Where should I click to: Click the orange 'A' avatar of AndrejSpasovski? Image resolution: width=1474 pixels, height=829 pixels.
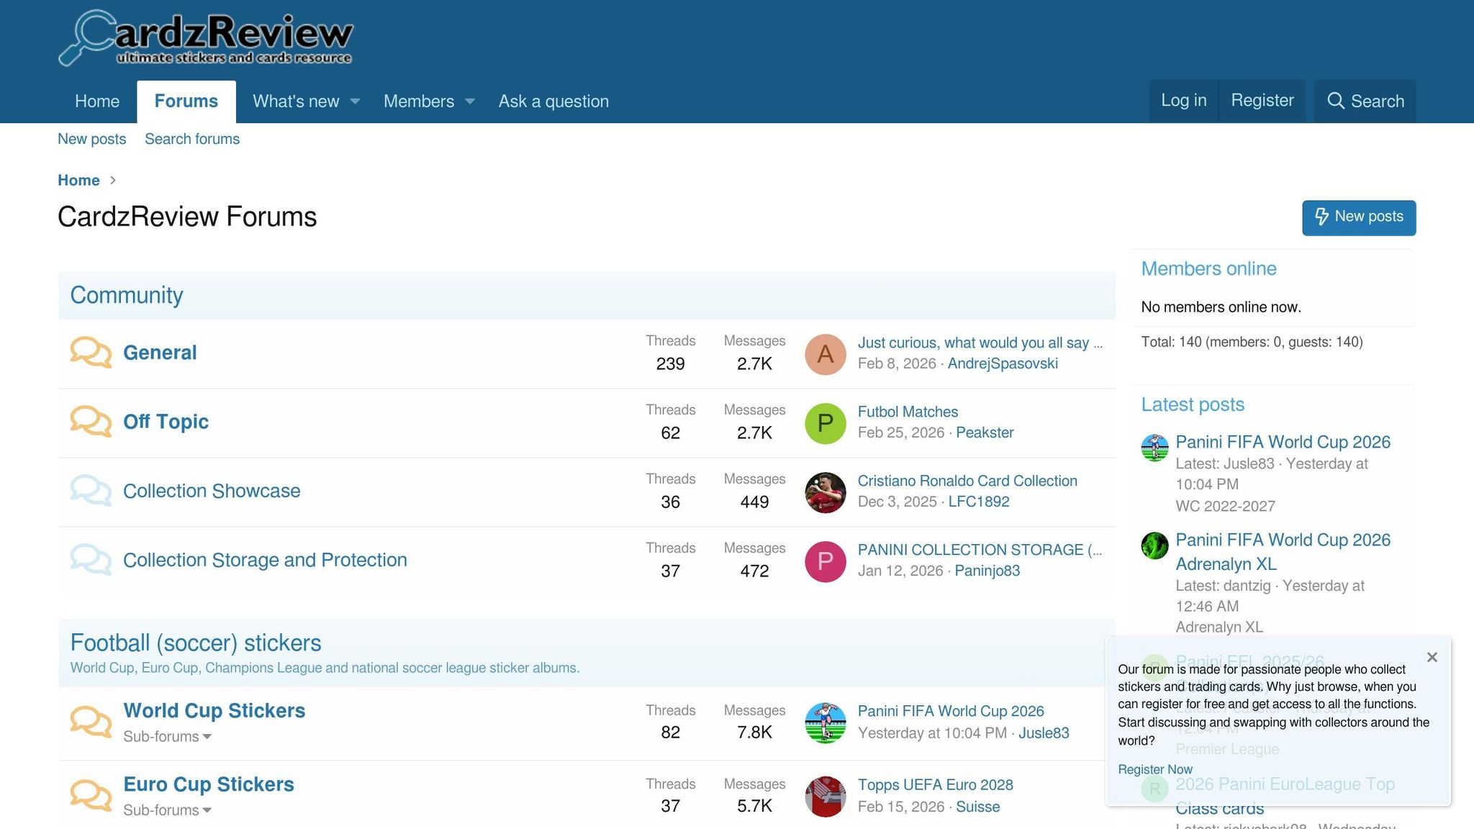tap(825, 354)
